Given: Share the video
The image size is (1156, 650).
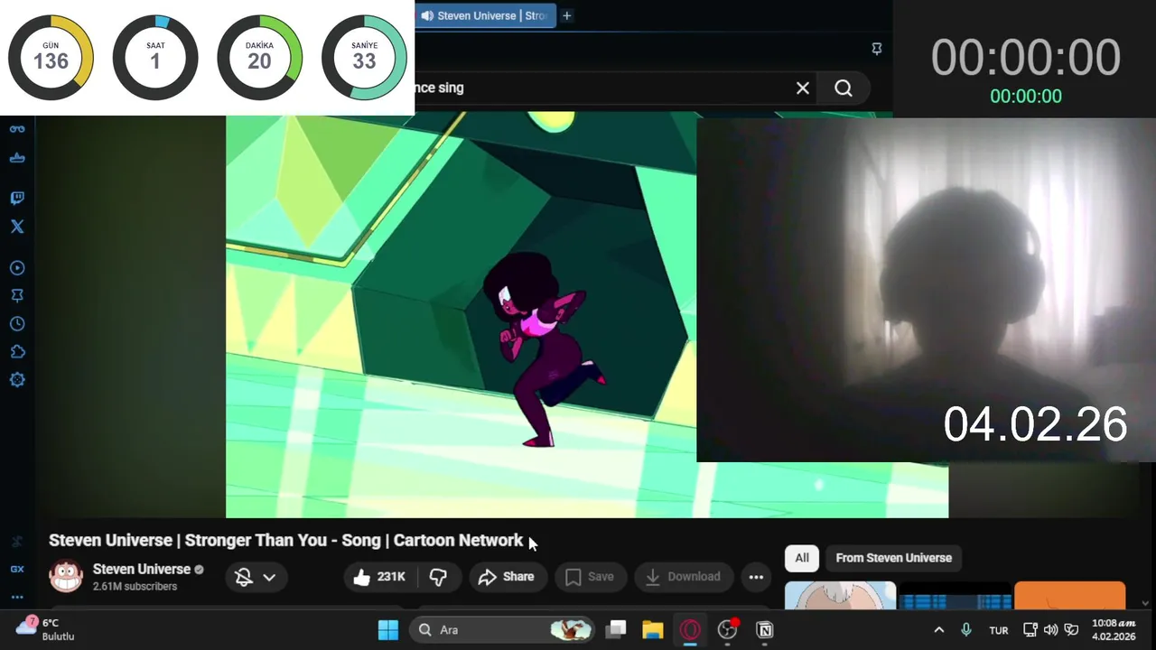Looking at the screenshot, I should (506, 577).
